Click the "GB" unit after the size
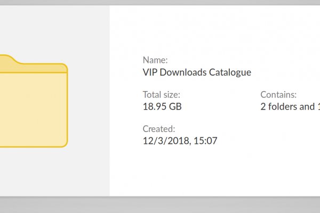320x213 pixels. pyautogui.click(x=175, y=106)
